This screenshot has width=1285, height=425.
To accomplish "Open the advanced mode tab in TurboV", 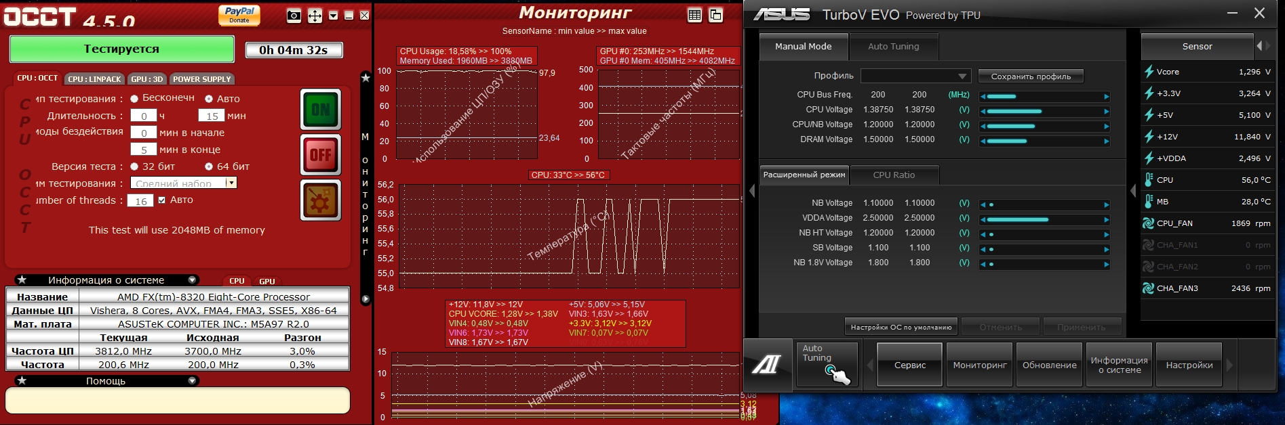I will 804,175.
